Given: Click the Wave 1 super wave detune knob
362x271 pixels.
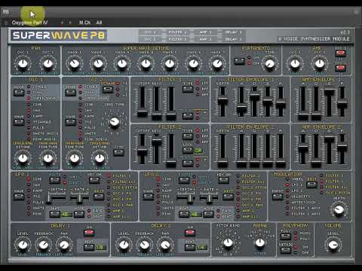Looking at the screenshot, I should 75,64.
